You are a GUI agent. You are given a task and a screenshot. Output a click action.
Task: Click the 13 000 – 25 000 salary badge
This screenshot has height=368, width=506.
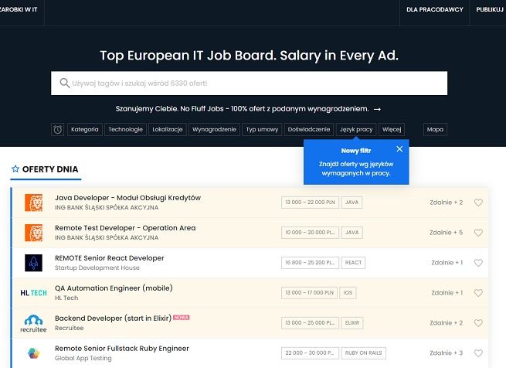point(310,322)
